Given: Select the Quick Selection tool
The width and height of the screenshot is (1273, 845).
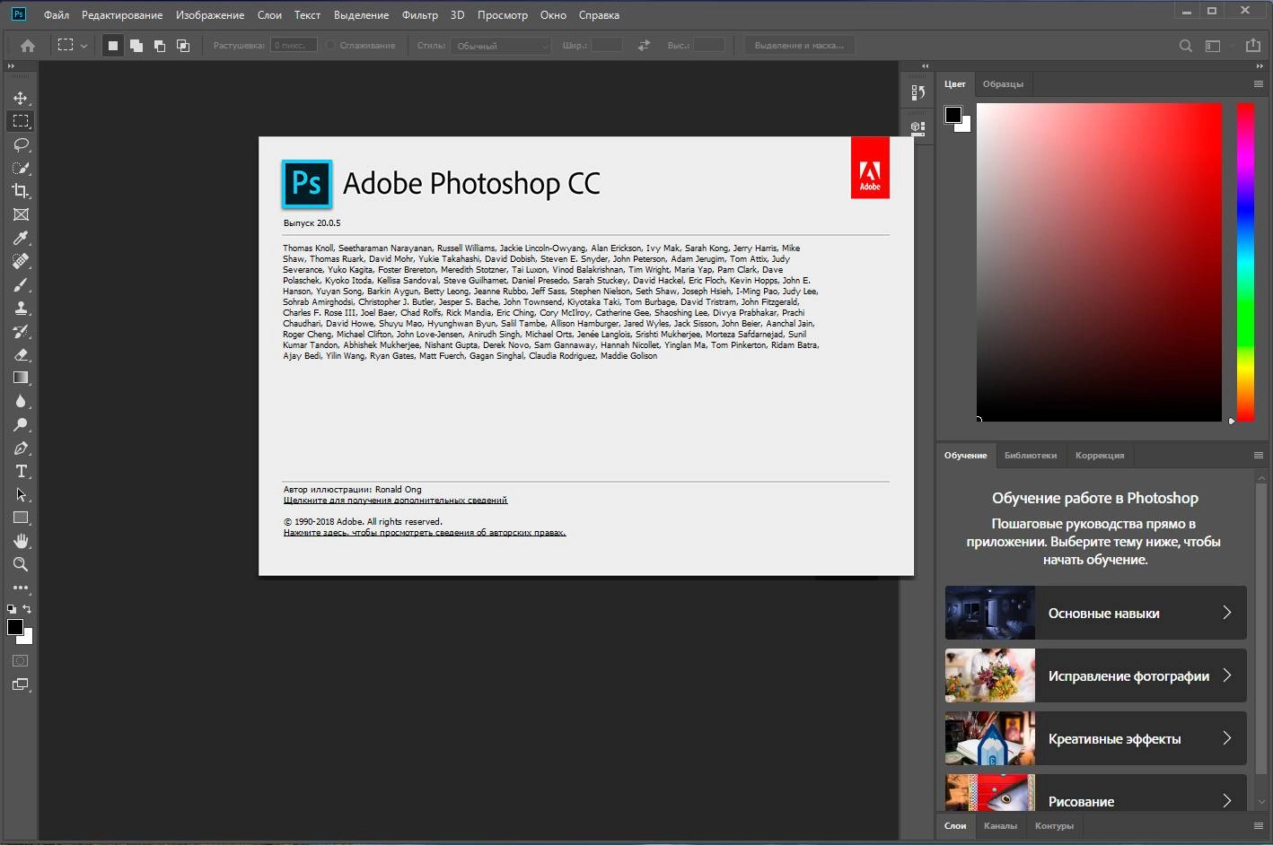Looking at the screenshot, I should [x=21, y=168].
